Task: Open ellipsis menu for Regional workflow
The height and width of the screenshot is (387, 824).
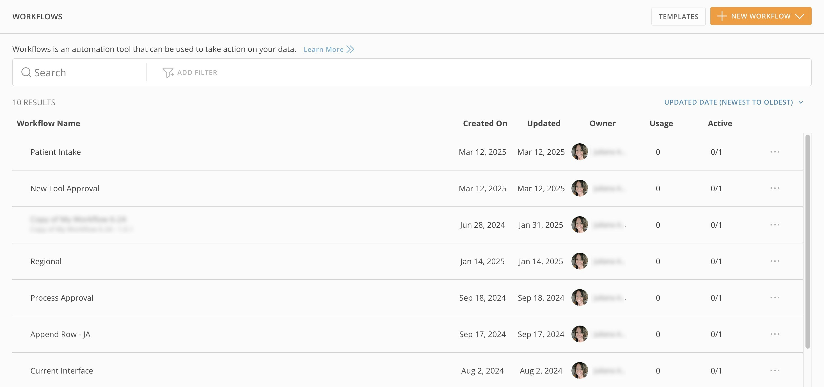Action: point(774,261)
